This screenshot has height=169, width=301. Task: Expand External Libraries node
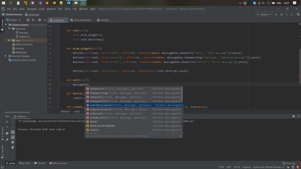click(x=6, y=56)
